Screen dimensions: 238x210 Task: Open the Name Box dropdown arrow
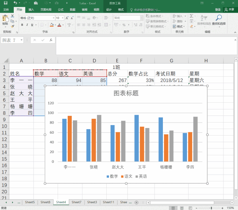22,40
